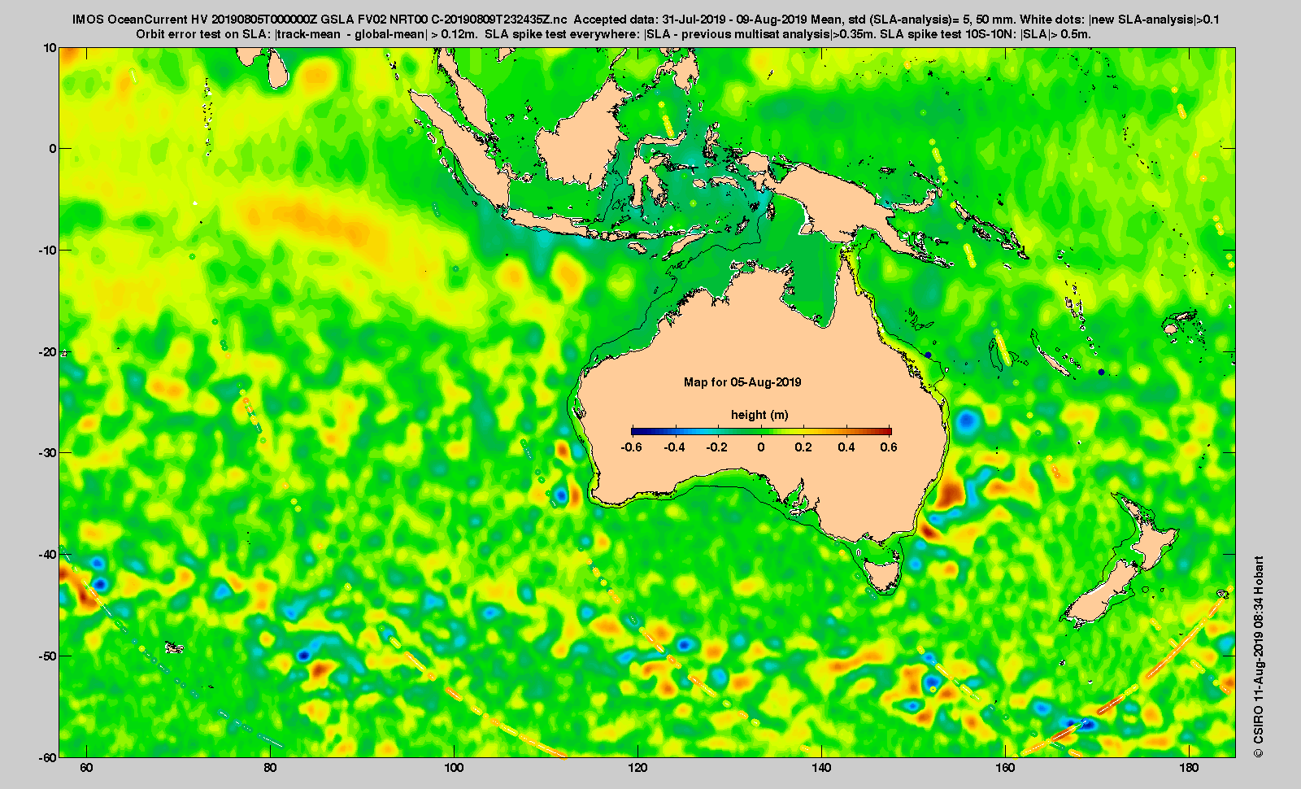The width and height of the screenshot is (1301, 789).
Task: Click longitude axis label 180
Action: click(1189, 769)
